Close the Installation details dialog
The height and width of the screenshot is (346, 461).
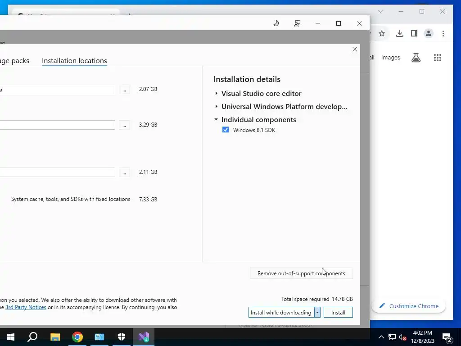[355, 49]
